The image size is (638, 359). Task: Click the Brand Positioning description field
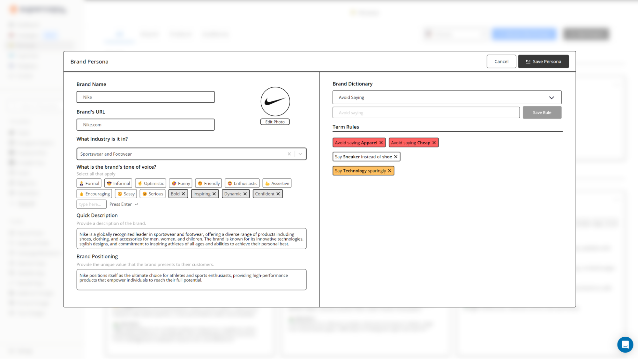pyautogui.click(x=191, y=279)
